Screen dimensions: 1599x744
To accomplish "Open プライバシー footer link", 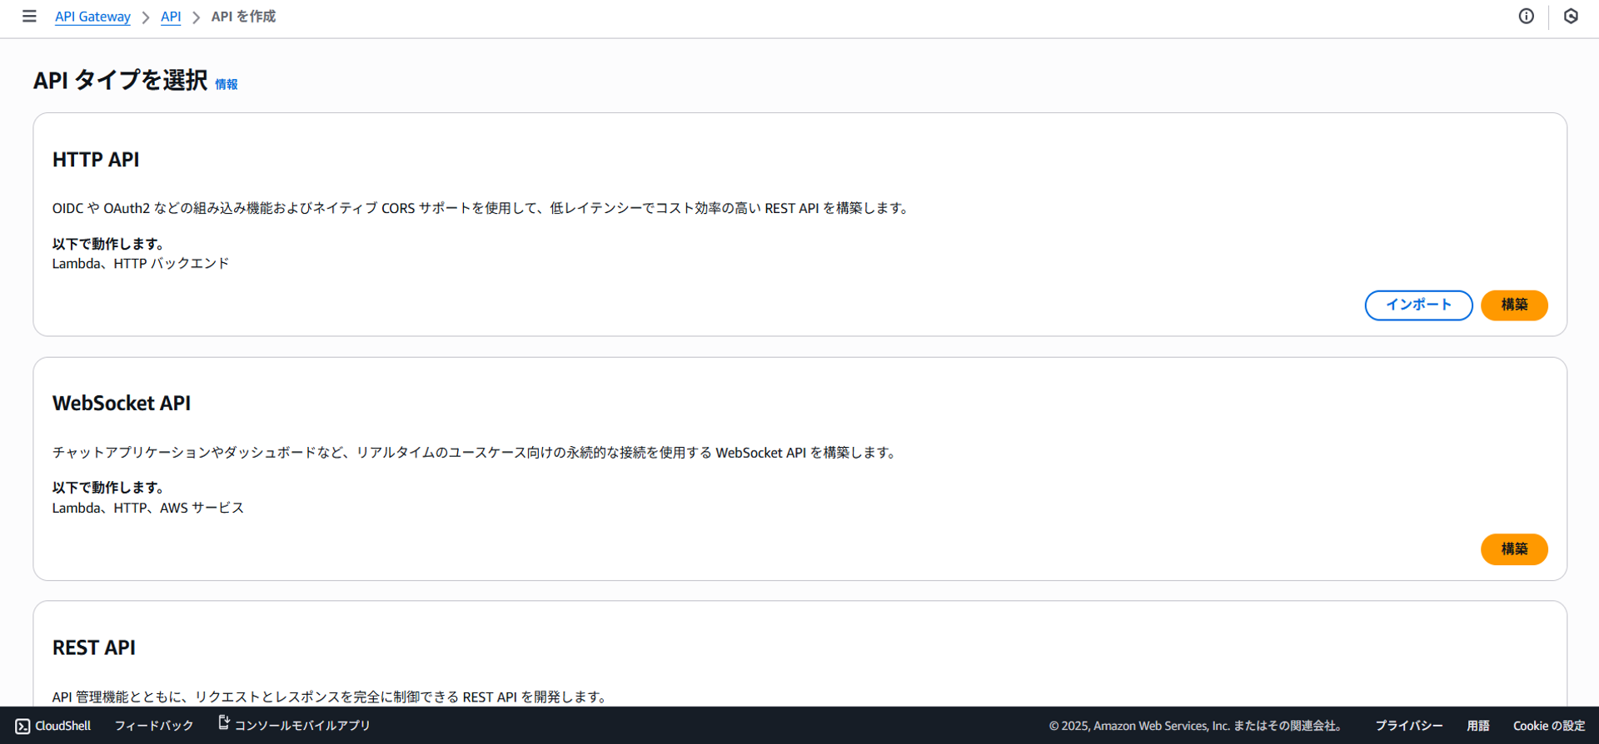I will click(1408, 726).
